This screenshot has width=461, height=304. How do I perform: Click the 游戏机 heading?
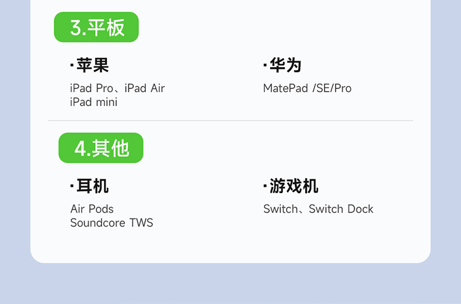pos(294,186)
